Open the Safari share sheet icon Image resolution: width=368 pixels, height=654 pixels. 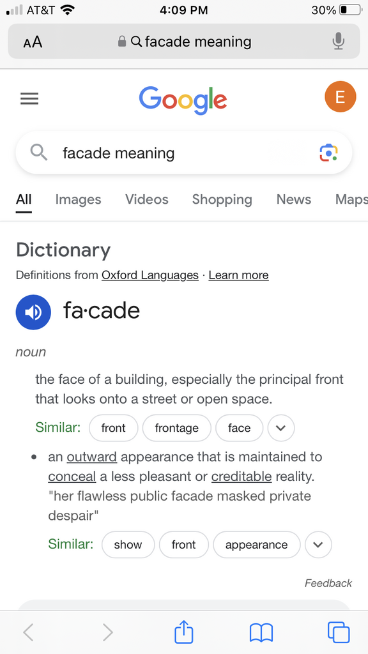(183, 632)
